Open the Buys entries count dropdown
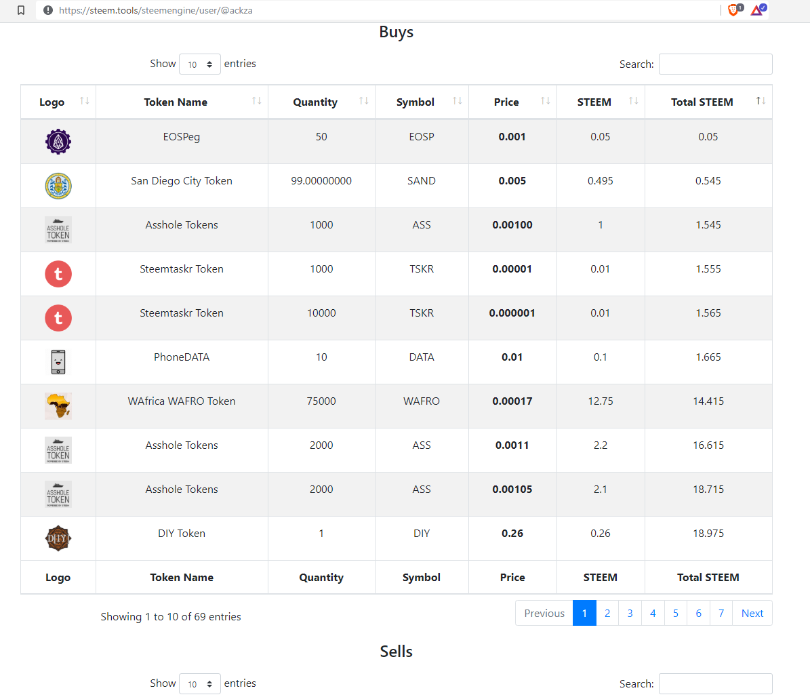810x699 pixels. click(x=200, y=64)
